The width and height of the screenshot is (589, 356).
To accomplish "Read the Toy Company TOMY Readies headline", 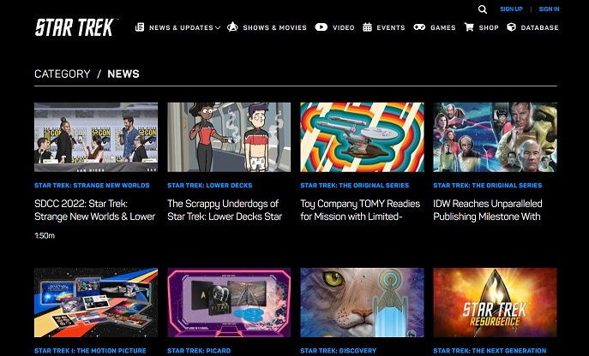I will click(360, 210).
